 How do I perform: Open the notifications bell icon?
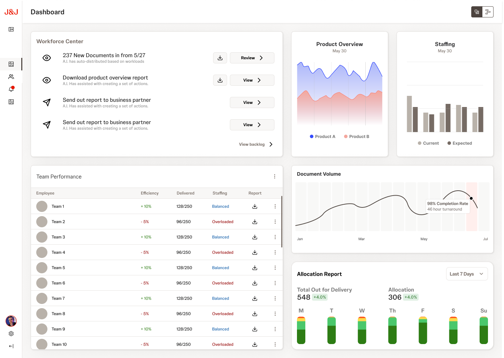[11, 89]
